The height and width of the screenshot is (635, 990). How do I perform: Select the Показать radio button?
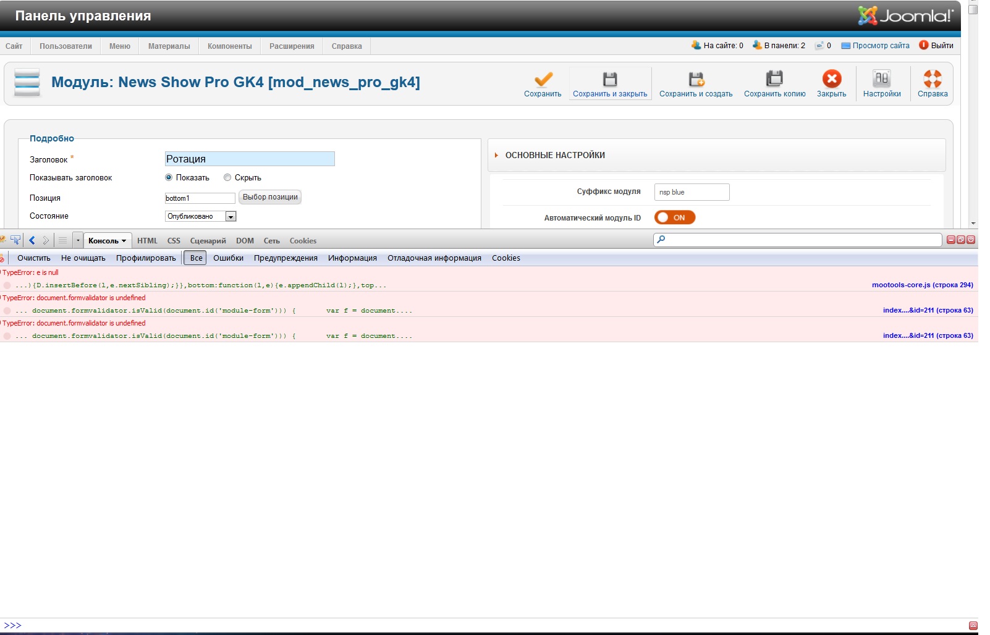pyautogui.click(x=169, y=177)
